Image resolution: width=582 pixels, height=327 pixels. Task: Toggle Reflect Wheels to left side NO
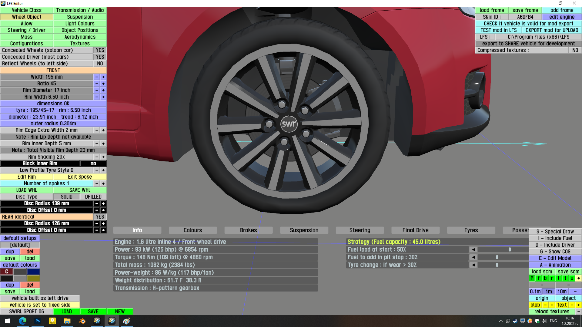pos(100,64)
